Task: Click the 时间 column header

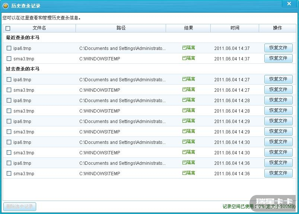Action: tap(235, 28)
